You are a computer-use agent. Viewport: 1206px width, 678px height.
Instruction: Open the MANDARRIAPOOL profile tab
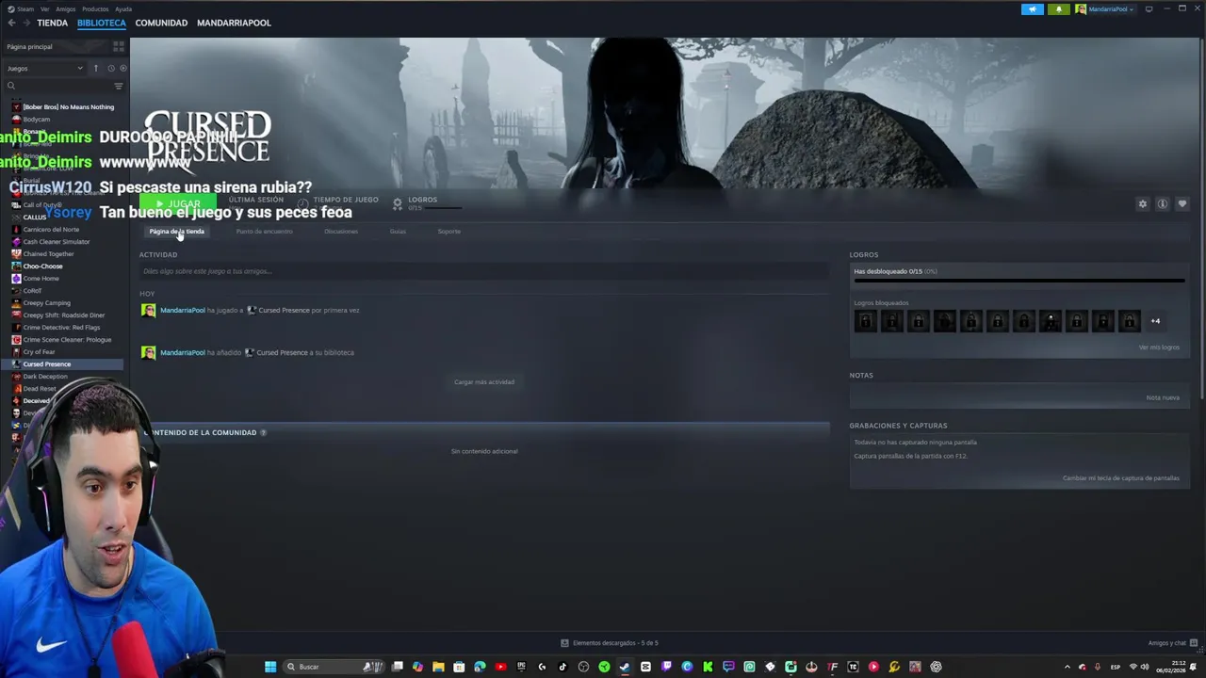234,23
